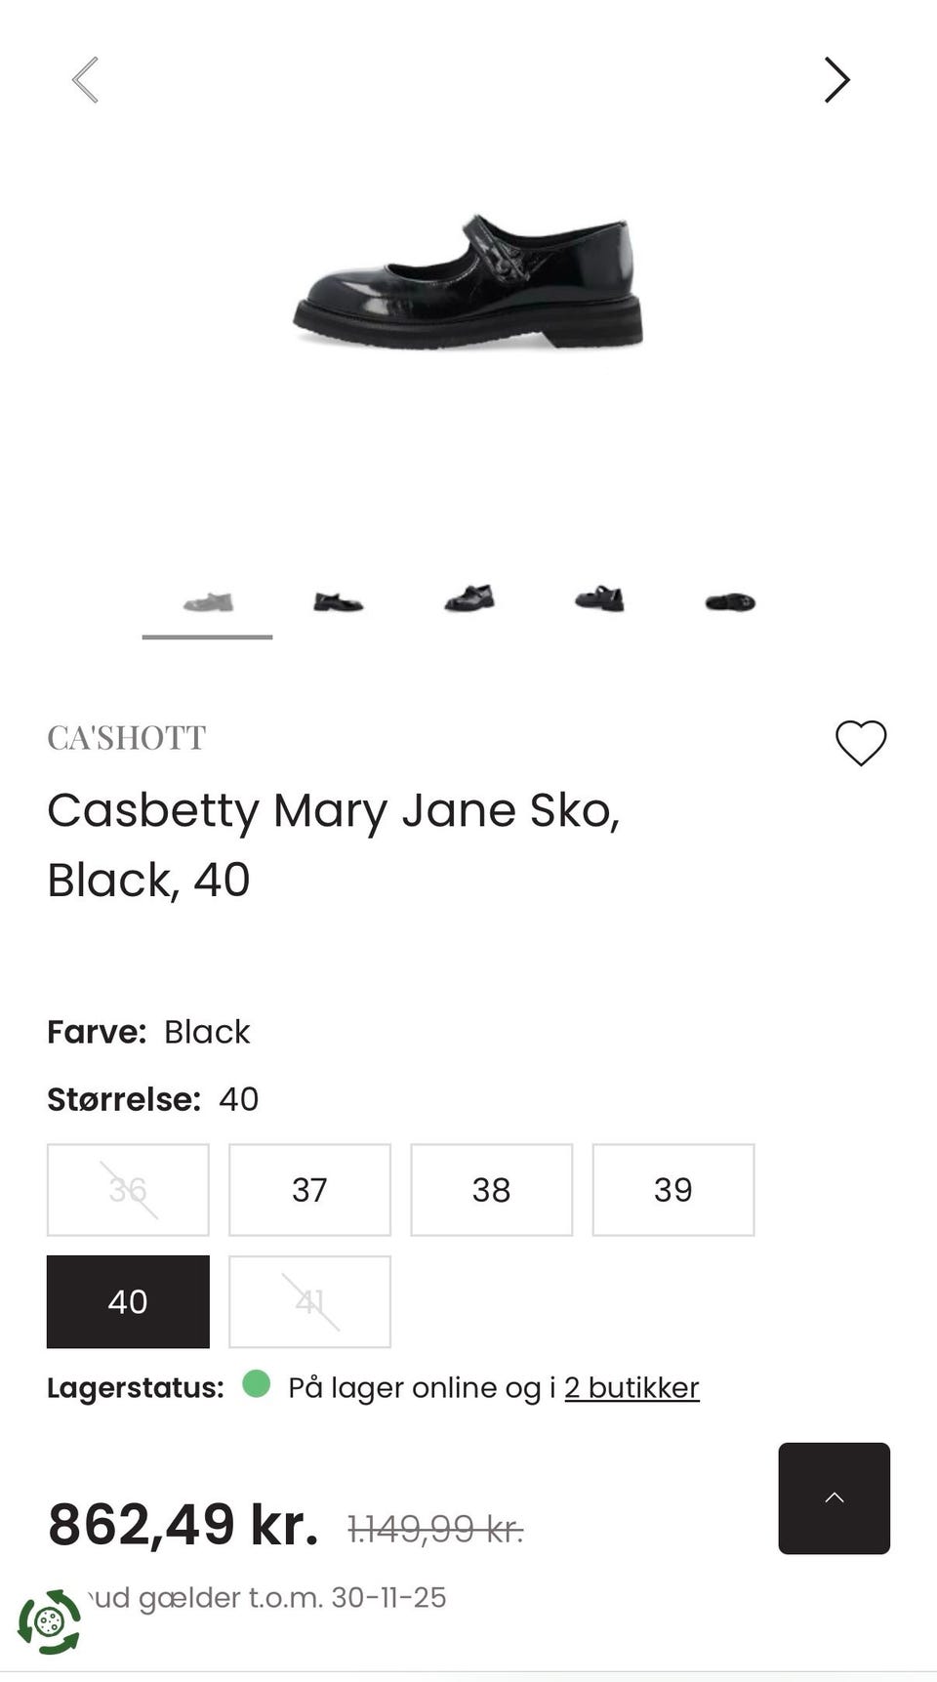
Task: Add shoe to wishlist heart icon
Action: coord(860,743)
